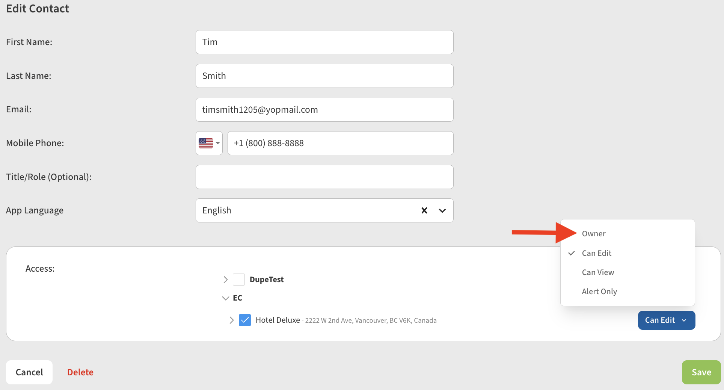
Task: Click the Email address field
Action: 324,110
